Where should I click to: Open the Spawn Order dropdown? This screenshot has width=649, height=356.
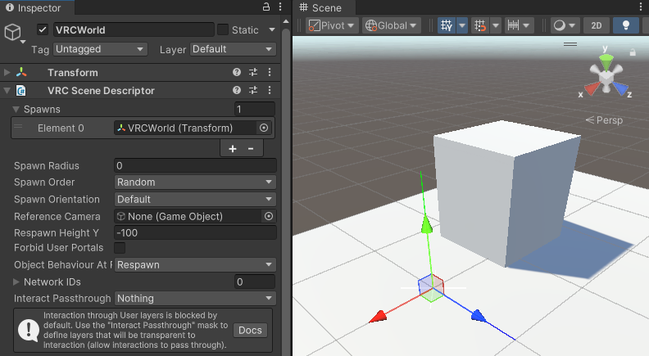tap(195, 183)
